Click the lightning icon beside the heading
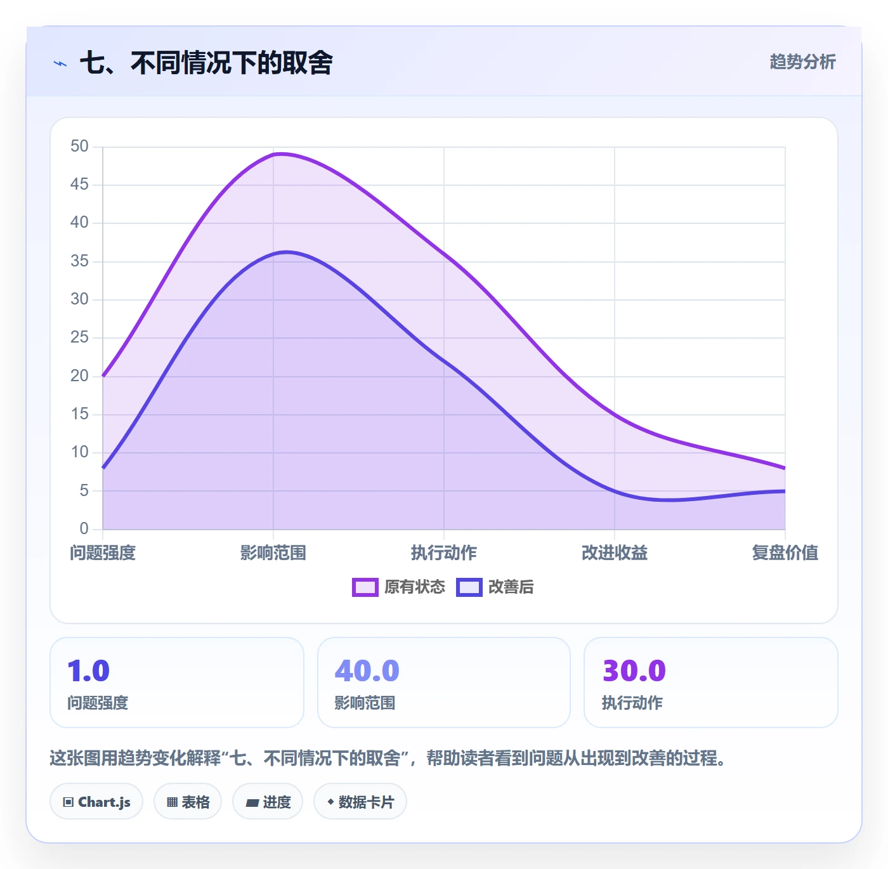888x869 pixels. (x=60, y=63)
